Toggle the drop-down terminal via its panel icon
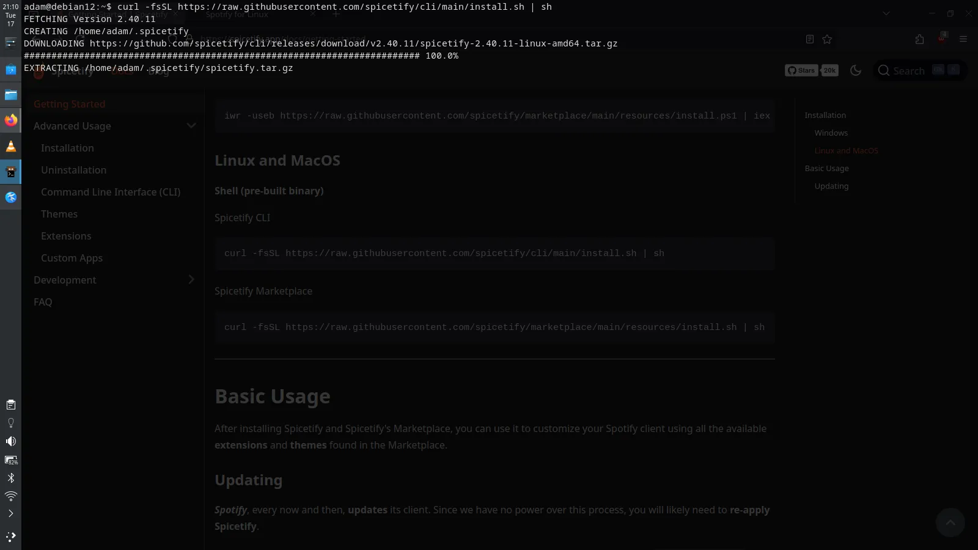This screenshot has height=550, width=978. point(10,172)
